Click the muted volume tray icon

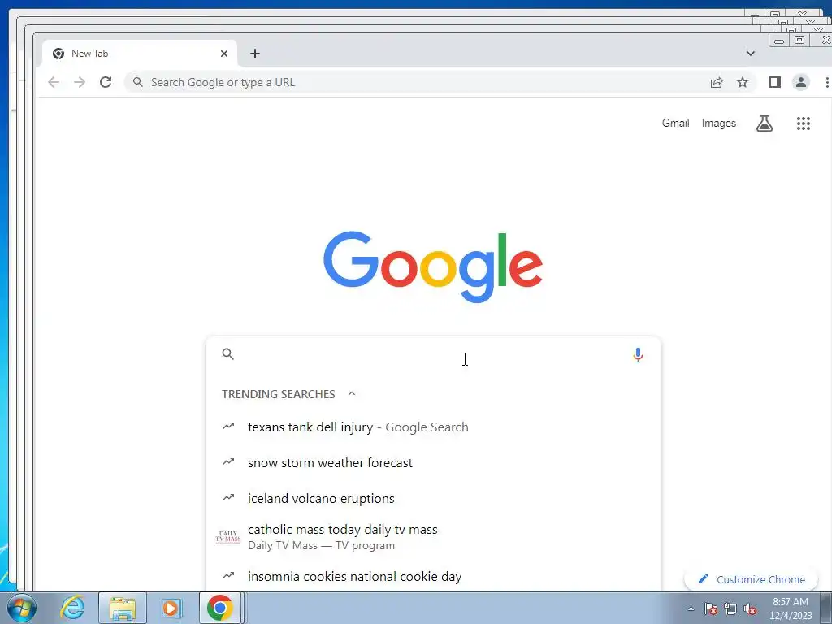coord(750,609)
